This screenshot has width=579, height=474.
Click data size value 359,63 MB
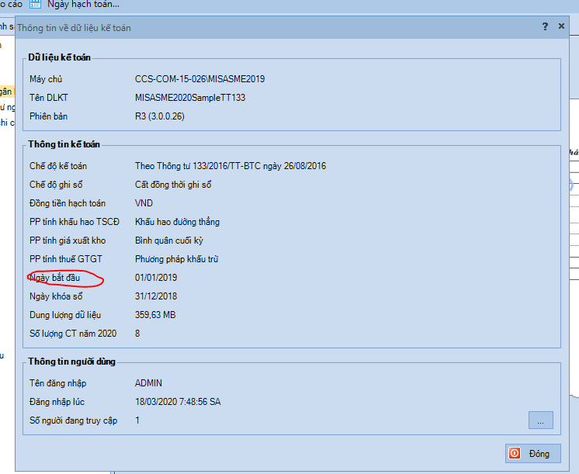tap(155, 315)
